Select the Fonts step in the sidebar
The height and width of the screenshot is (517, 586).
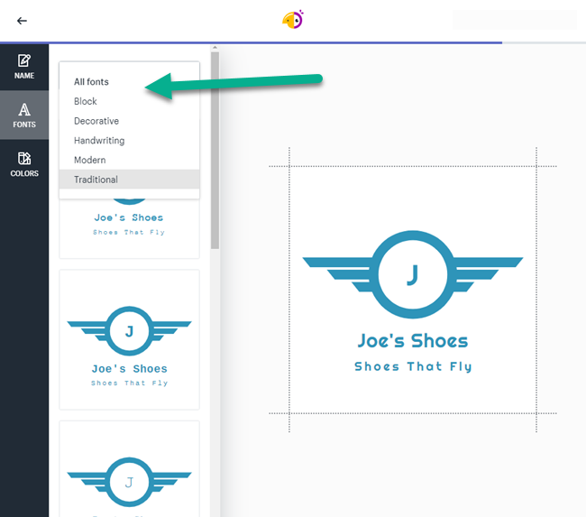[x=24, y=115]
